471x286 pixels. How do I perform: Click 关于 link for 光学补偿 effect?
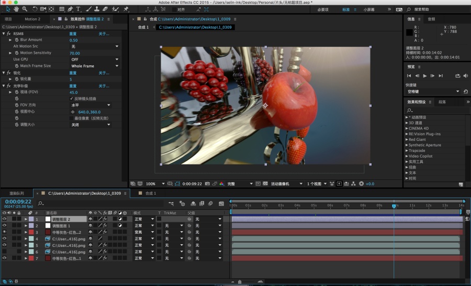click(x=104, y=86)
